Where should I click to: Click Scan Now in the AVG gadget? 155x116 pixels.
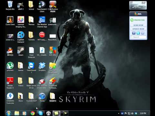(x=138, y=25)
